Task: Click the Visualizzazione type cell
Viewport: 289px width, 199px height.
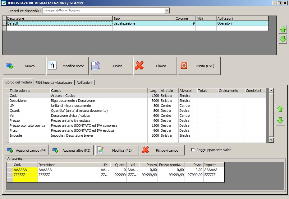Action: (x=144, y=23)
